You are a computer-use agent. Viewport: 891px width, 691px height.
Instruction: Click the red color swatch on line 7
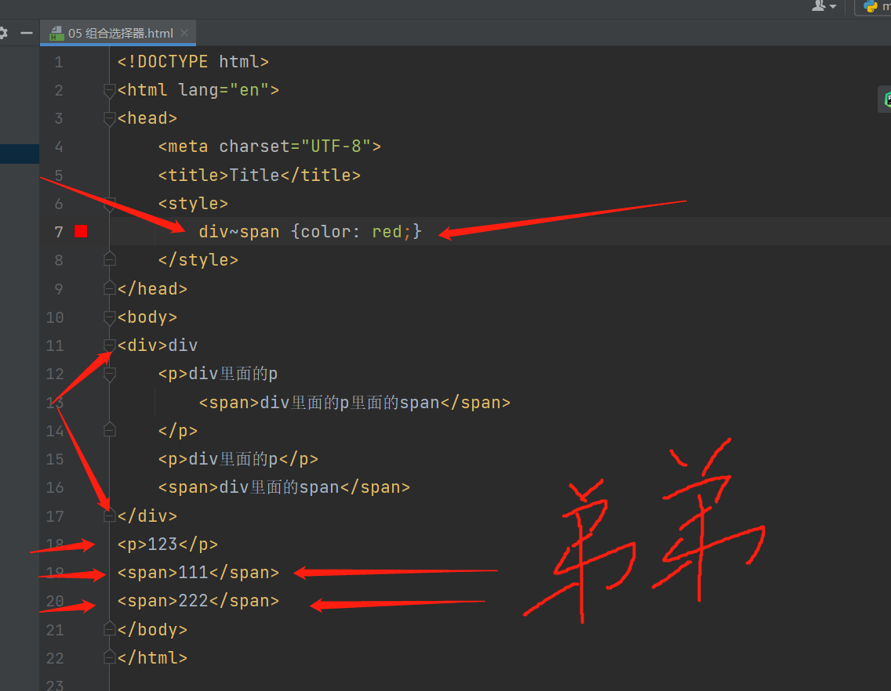[x=81, y=231]
